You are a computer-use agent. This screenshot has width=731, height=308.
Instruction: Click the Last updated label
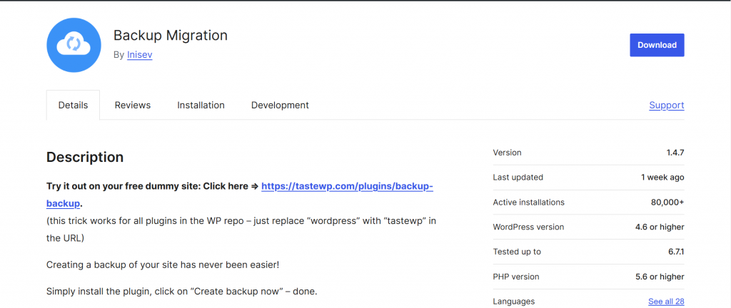click(518, 178)
